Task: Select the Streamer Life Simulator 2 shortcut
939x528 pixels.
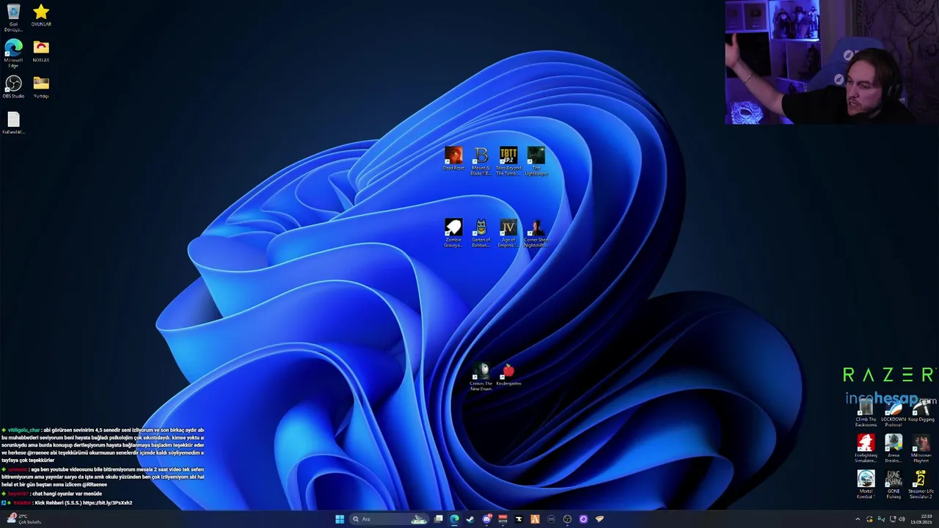Action: [921, 484]
